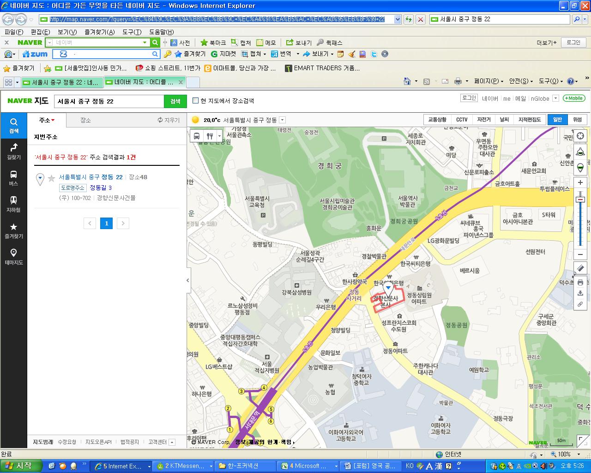This screenshot has height=473, width=591.
Task: Click the green +Mobile button
Action: coord(573,98)
